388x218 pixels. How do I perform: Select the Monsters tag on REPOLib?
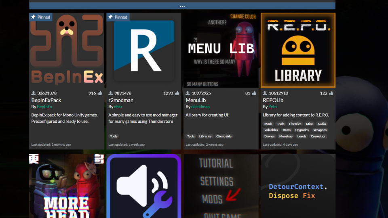286,136
